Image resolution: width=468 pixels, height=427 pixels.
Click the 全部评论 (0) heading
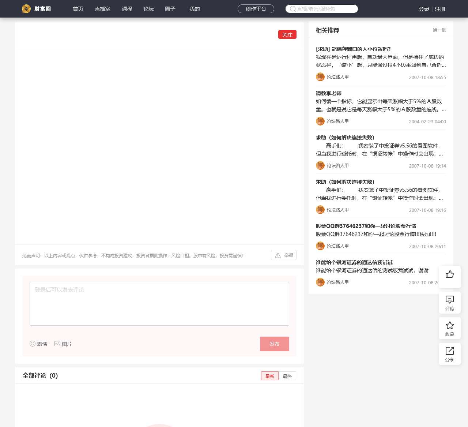point(40,375)
